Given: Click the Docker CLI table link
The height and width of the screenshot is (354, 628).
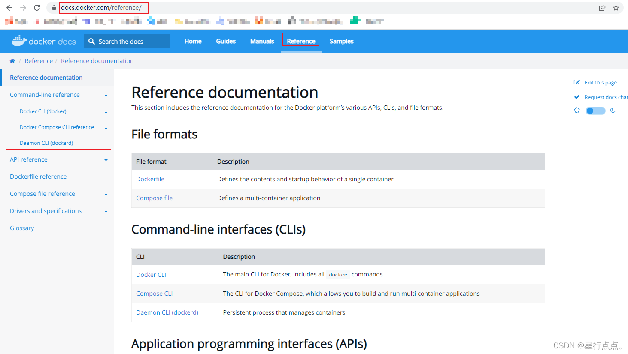Looking at the screenshot, I should point(151,275).
